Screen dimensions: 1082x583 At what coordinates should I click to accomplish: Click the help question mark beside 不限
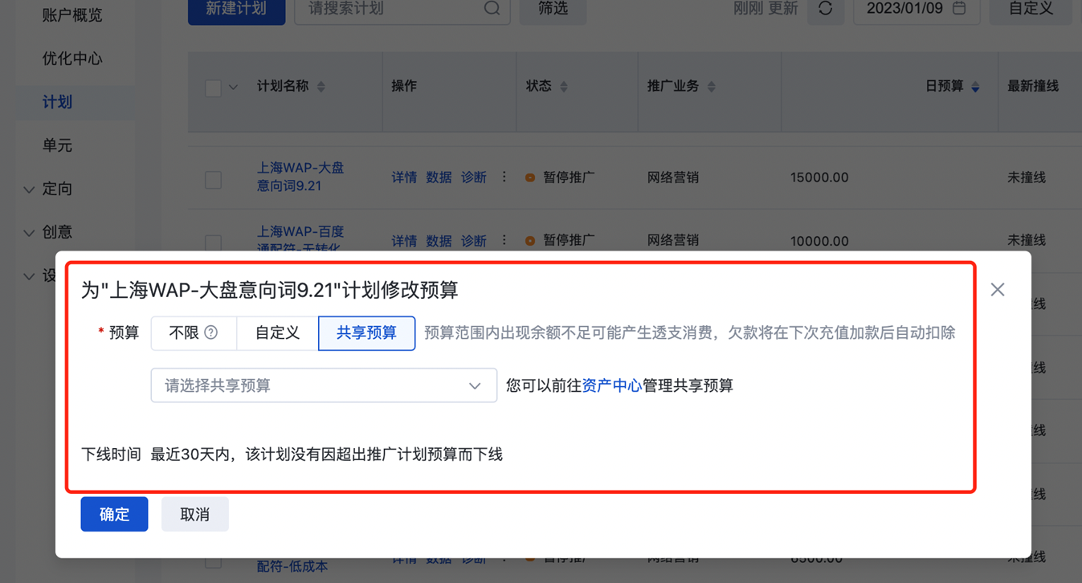(211, 332)
